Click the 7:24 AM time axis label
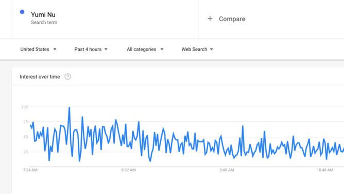The height and width of the screenshot is (194, 344). click(30, 170)
